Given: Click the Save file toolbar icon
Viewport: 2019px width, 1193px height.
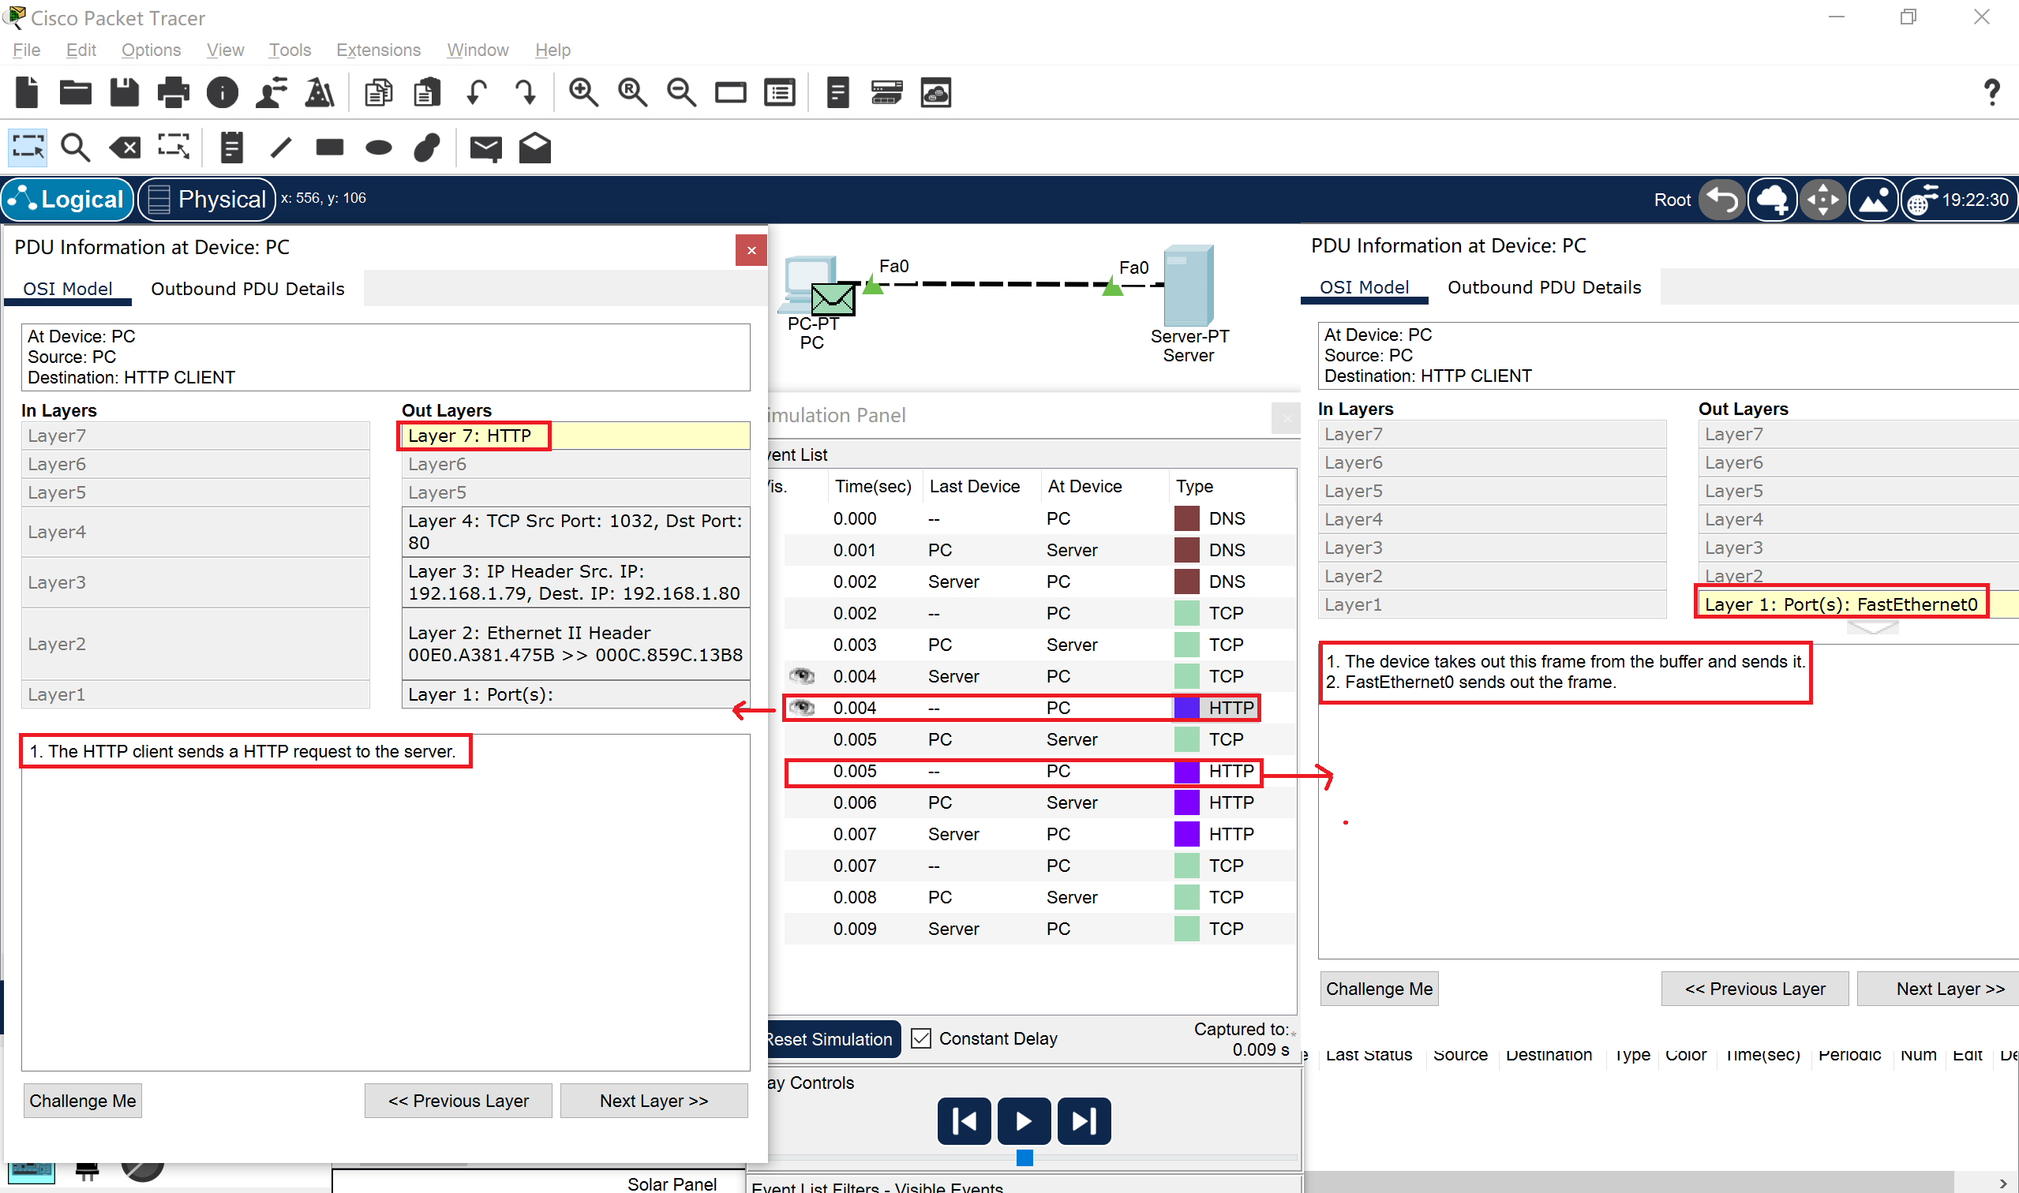Looking at the screenshot, I should pos(124,93).
